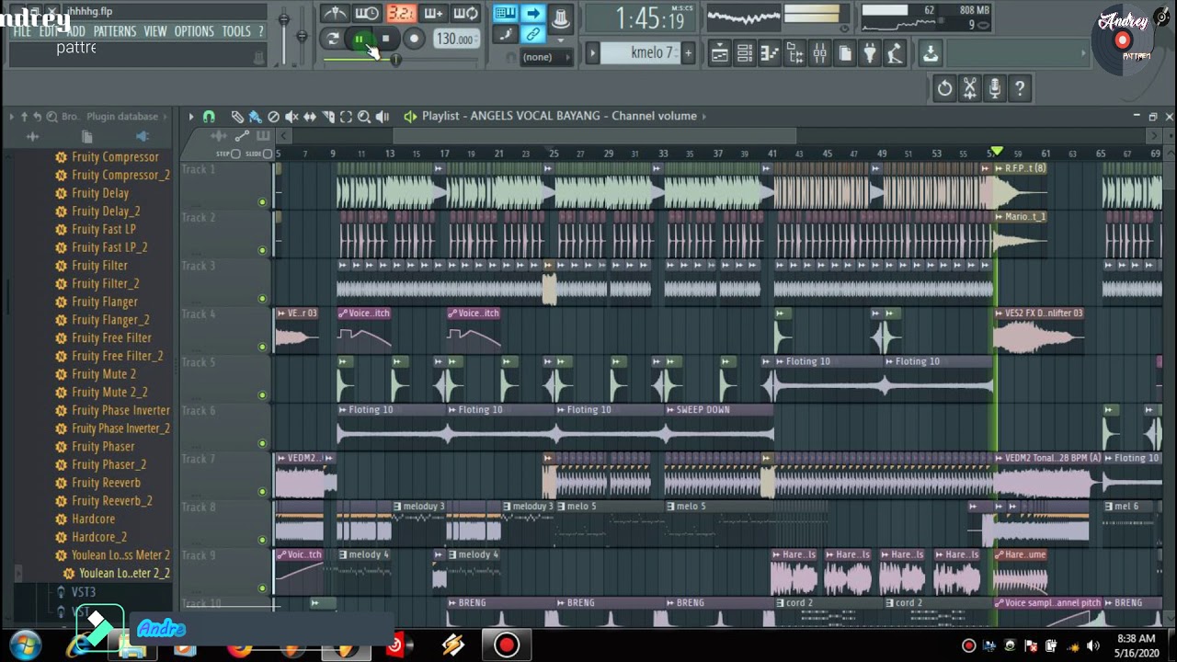Screen dimensions: 1177x662
Task: Toggle the 3.2.1 recording countdown
Action: pyautogui.click(x=400, y=14)
